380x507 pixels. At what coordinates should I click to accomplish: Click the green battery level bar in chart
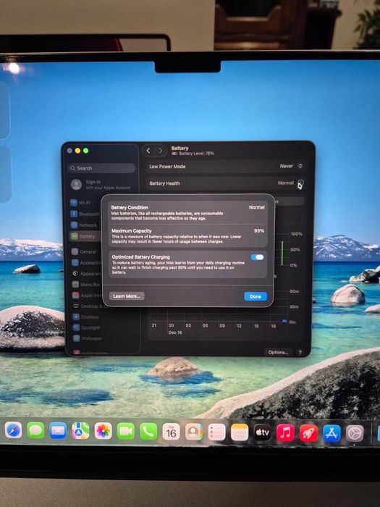(x=282, y=253)
